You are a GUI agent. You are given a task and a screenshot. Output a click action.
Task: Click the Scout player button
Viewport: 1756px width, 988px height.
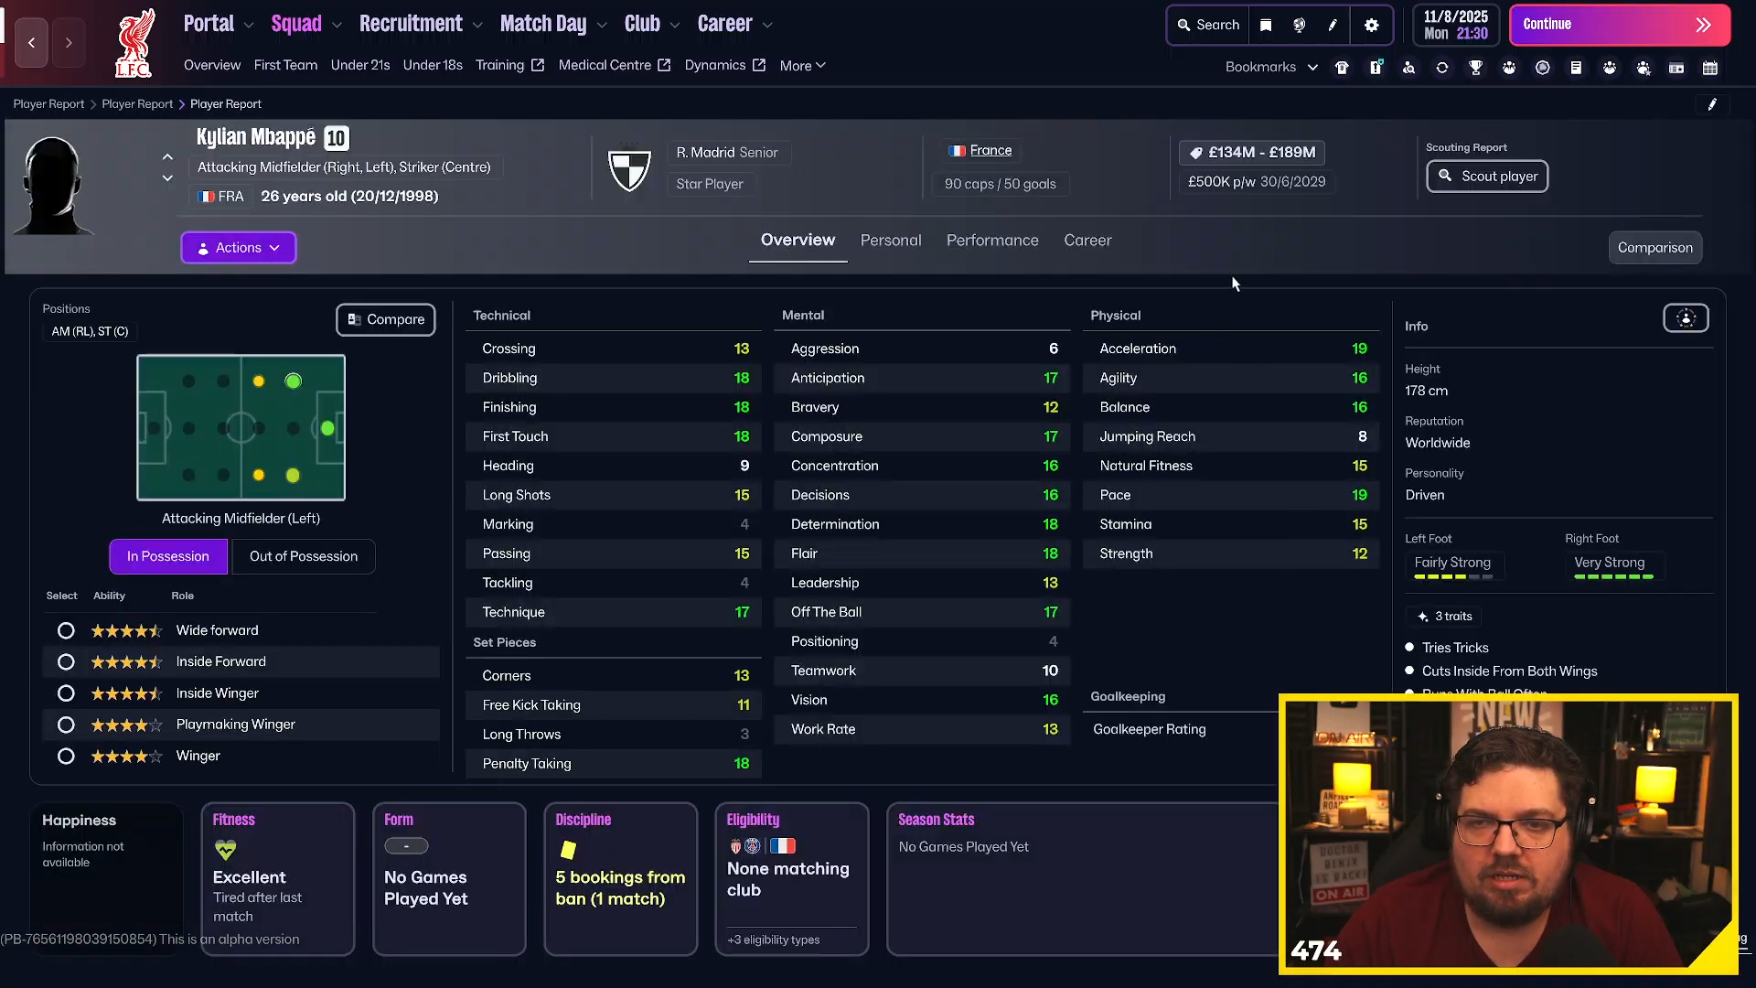1486,177
